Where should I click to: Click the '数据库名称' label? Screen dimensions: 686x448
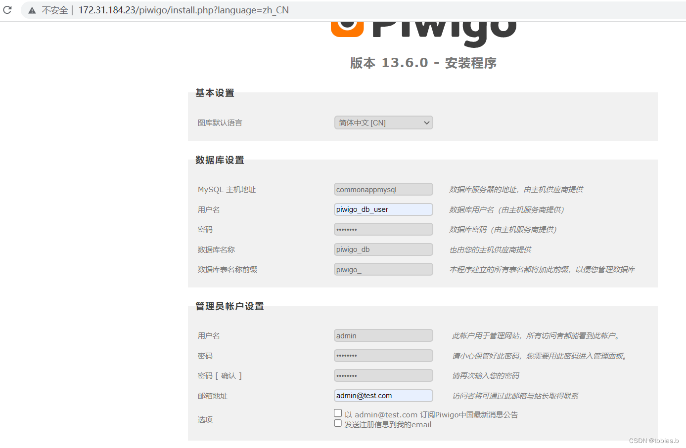(x=216, y=250)
